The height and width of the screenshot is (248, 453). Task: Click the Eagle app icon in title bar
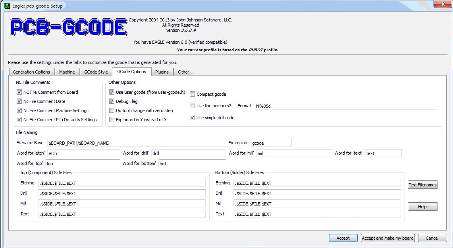coord(7,6)
